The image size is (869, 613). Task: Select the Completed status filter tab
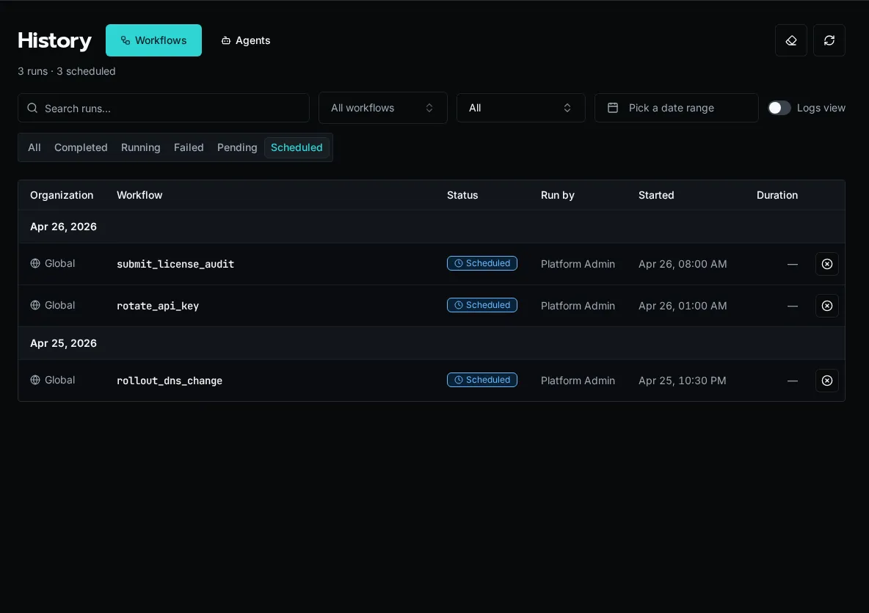(x=81, y=148)
